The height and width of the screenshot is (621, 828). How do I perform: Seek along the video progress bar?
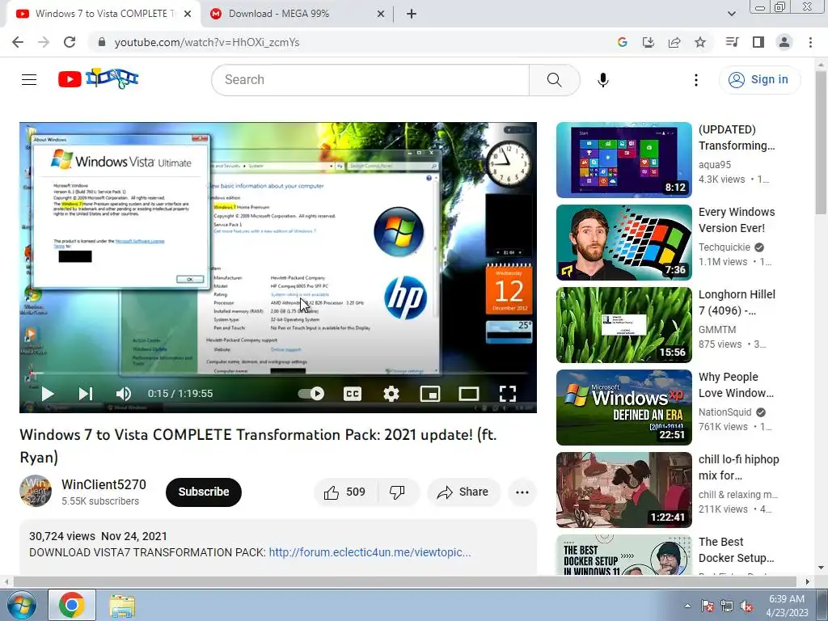pyautogui.click(x=278, y=374)
